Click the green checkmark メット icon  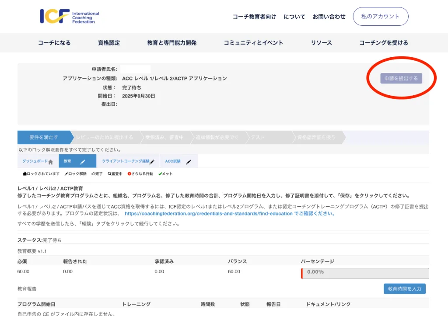160,174
